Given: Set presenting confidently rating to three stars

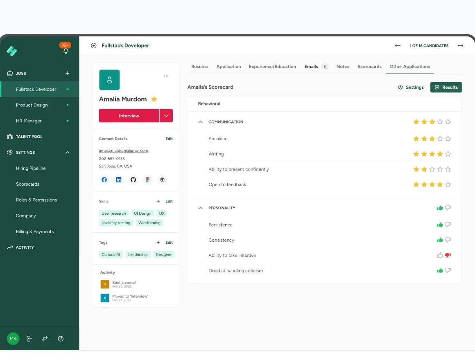Looking at the screenshot, I should (x=432, y=169).
